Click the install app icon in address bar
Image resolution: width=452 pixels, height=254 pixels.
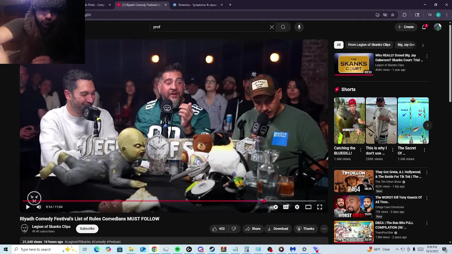coord(377,15)
